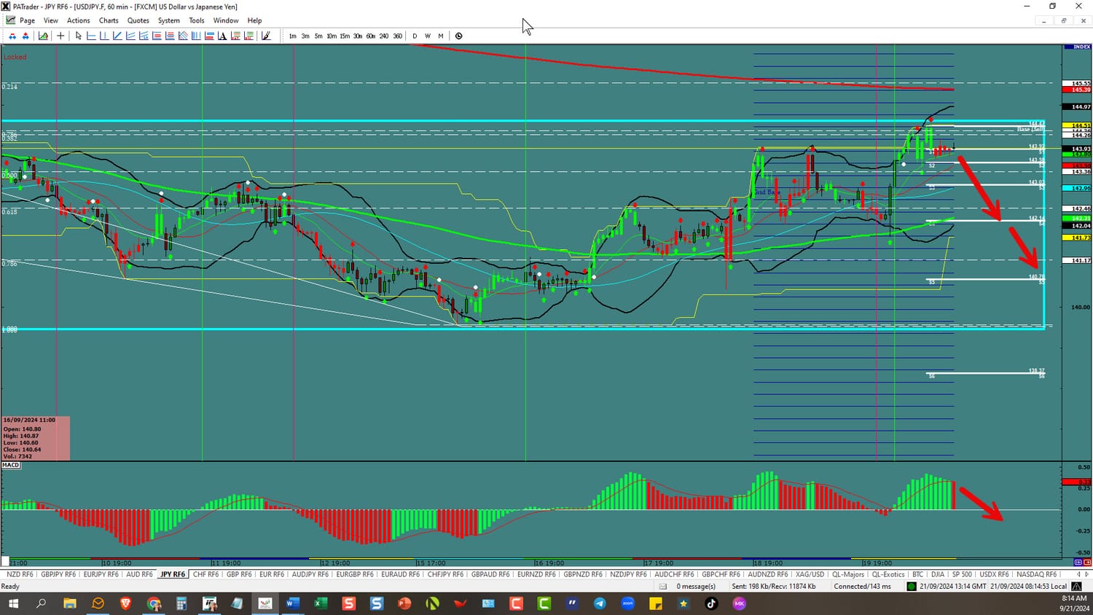Open the Tools menu

coord(197,20)
